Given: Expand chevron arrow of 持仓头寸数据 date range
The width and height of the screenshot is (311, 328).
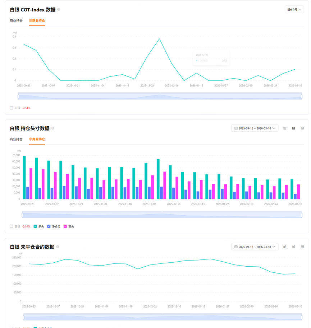Looking at the screenshot, I should (x=274, y=128).
